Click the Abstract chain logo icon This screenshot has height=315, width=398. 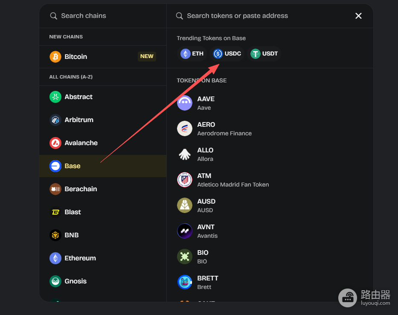[x=55, y=97]
